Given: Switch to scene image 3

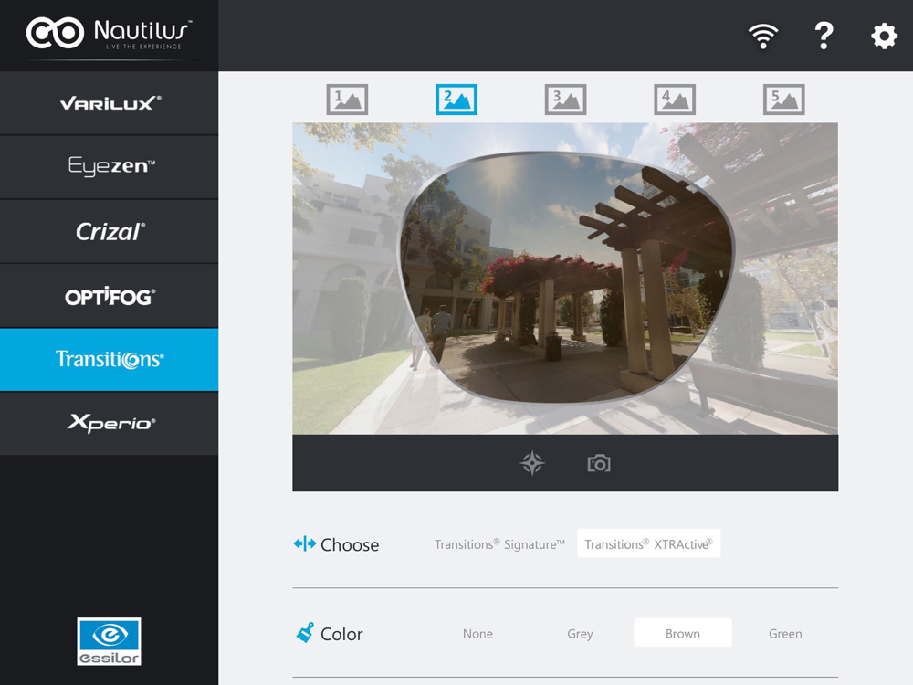Looking at the screenshot, I should (565, 100).
